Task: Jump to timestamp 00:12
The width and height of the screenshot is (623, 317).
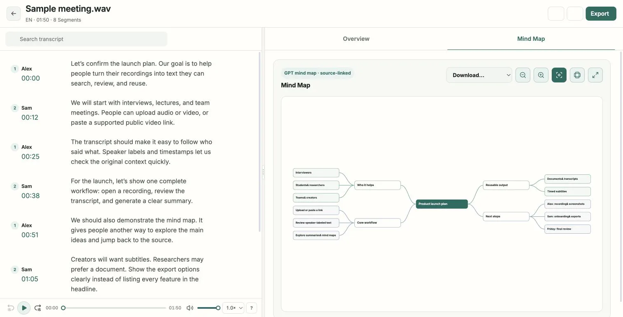Action: 30,117
